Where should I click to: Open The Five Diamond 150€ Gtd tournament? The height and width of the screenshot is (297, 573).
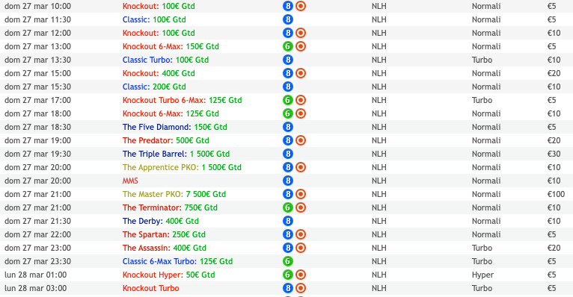175,127
